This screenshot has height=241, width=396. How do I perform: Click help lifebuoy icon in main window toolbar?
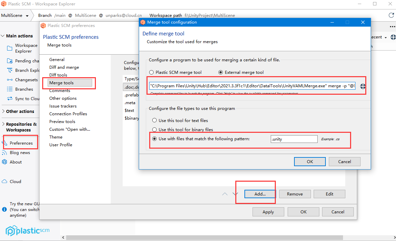[x=393, y=37]
